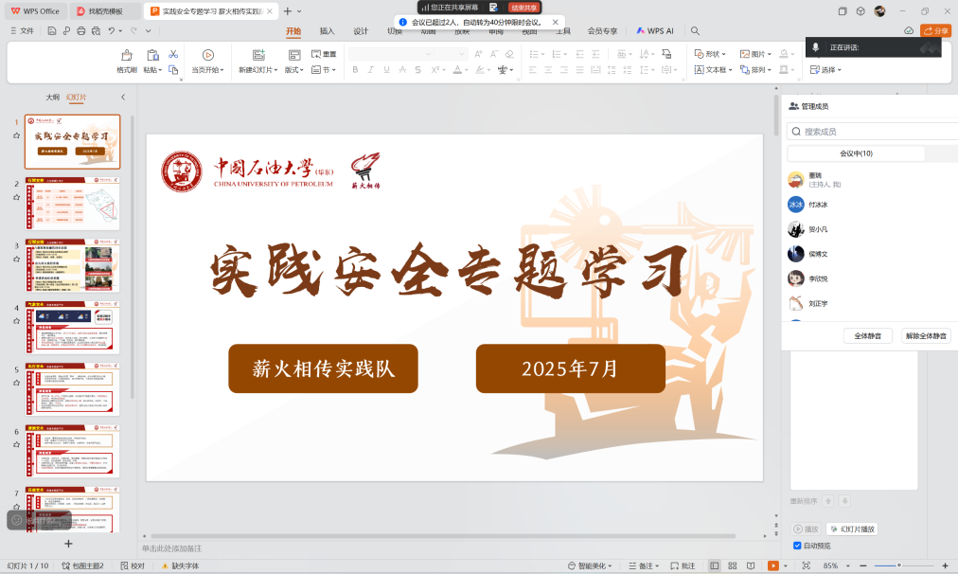Toggle the star marker on slide 2

click(16, 197)
